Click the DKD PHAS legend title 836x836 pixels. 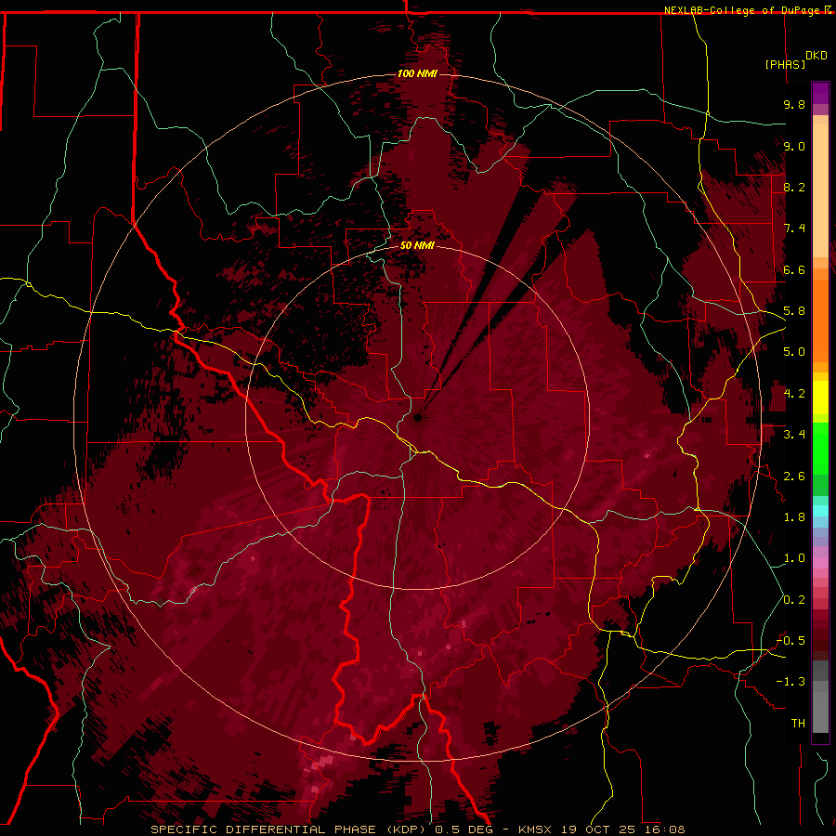[795, 59]
